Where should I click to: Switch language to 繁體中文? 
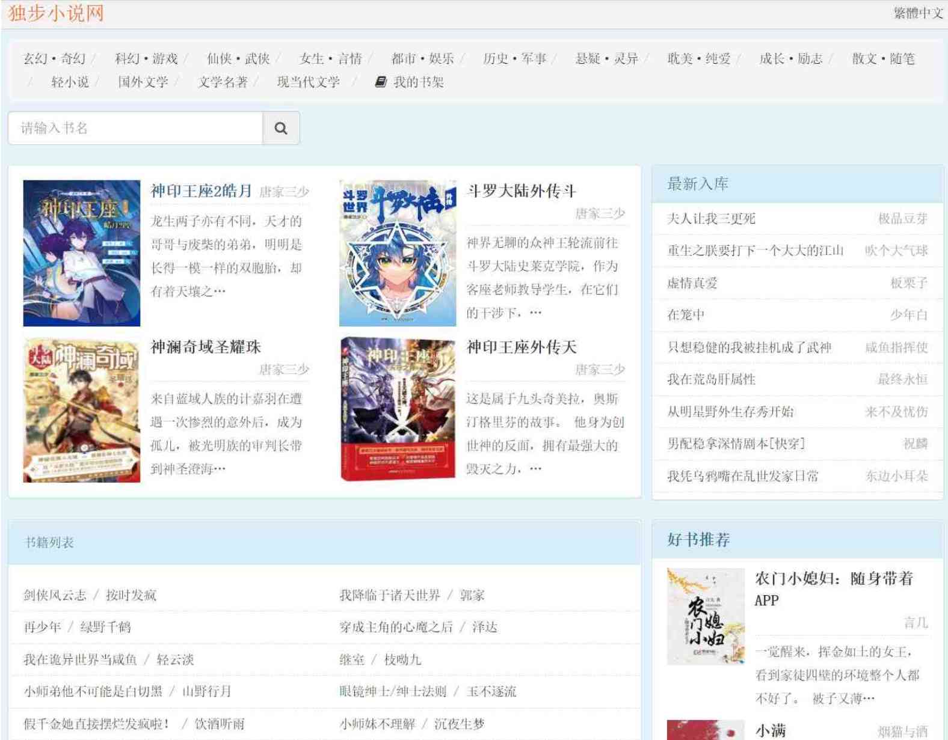(x=918, y=13)
